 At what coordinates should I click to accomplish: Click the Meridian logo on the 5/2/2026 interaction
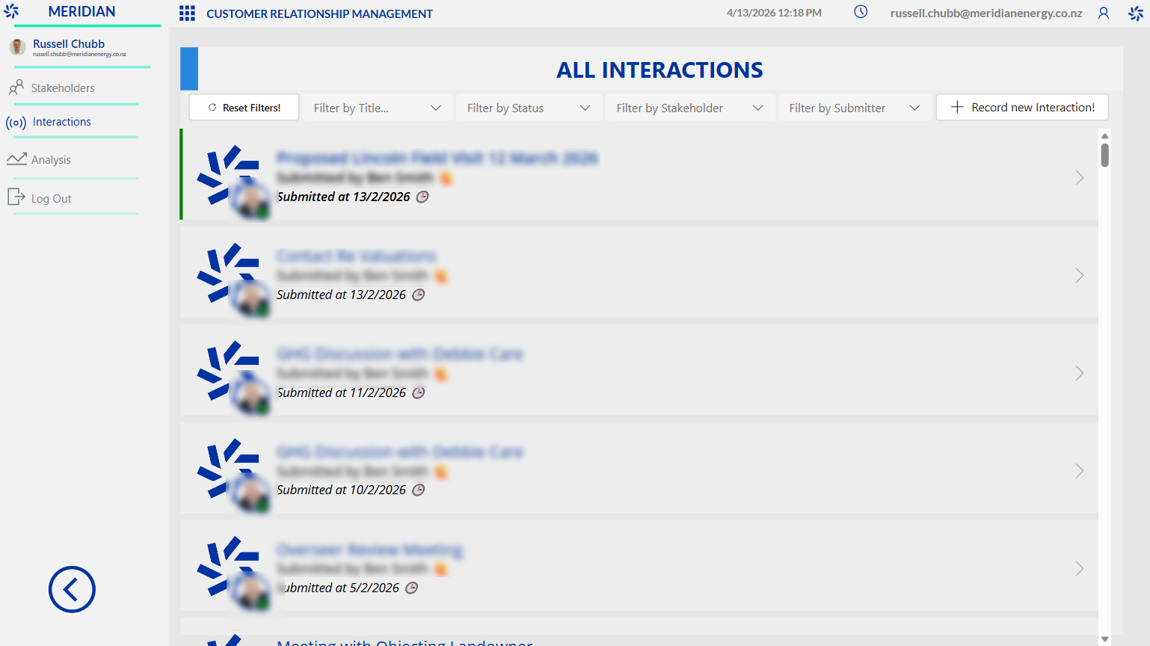[x=227, y=565]
